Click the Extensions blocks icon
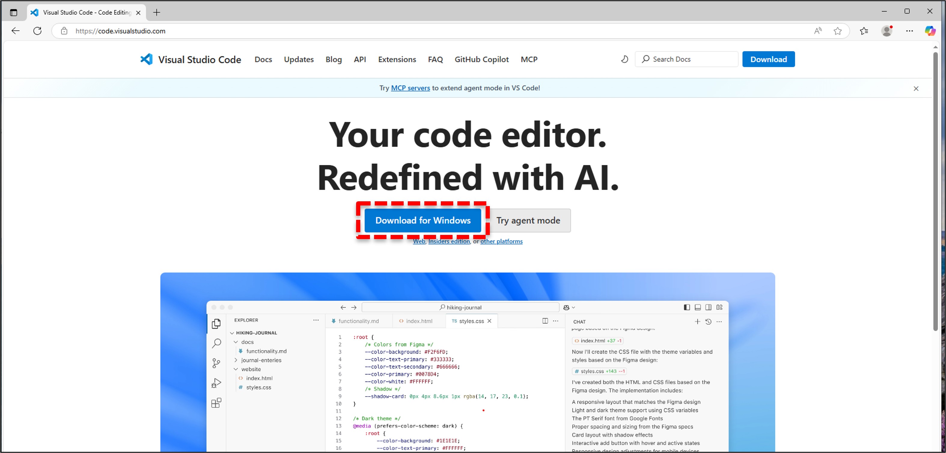Image resolution: width=946 pixels, height=453 pixels. tap(216, 403)
